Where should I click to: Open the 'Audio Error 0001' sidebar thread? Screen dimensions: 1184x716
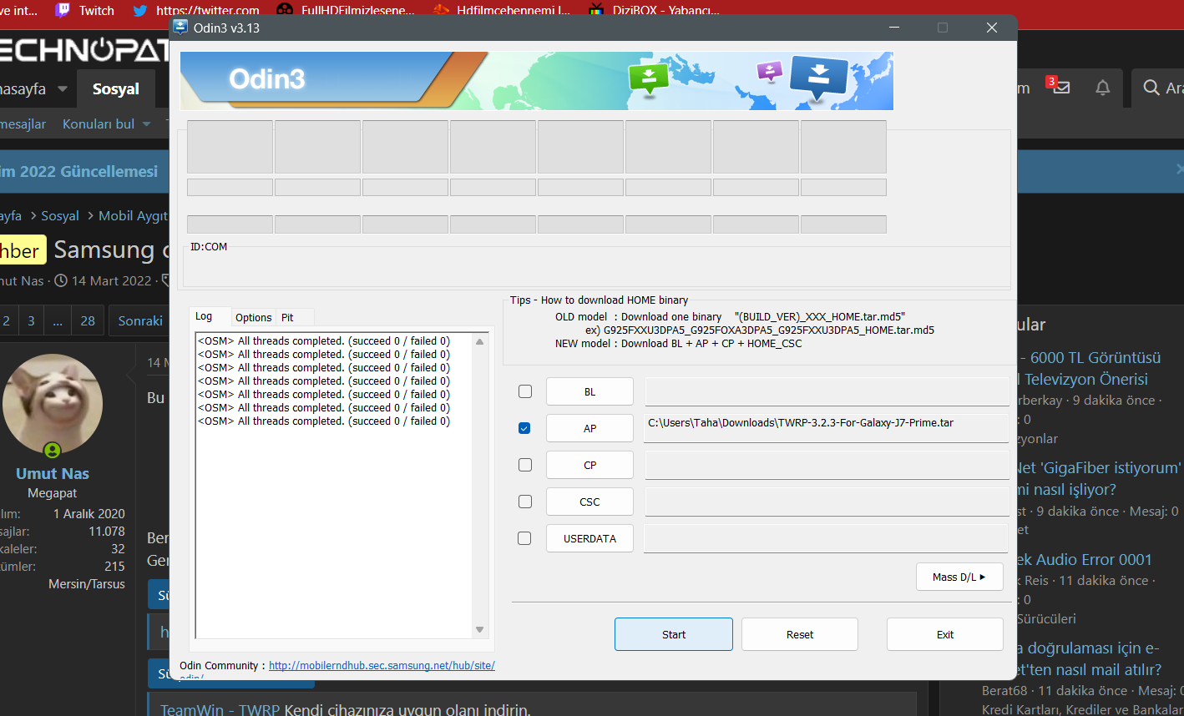1084,559
